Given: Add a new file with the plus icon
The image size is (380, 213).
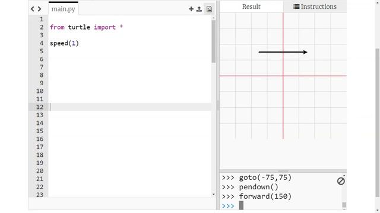Looking at the screenshot, I should point(191,9).
